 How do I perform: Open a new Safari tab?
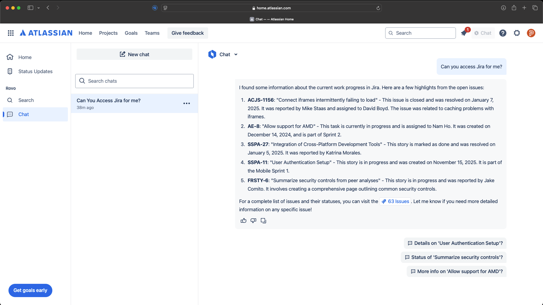click(x=524, y=8)
